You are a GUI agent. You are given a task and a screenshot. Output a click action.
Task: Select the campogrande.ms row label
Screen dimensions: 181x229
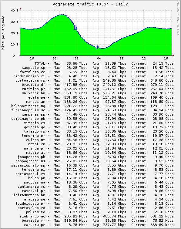30,161
